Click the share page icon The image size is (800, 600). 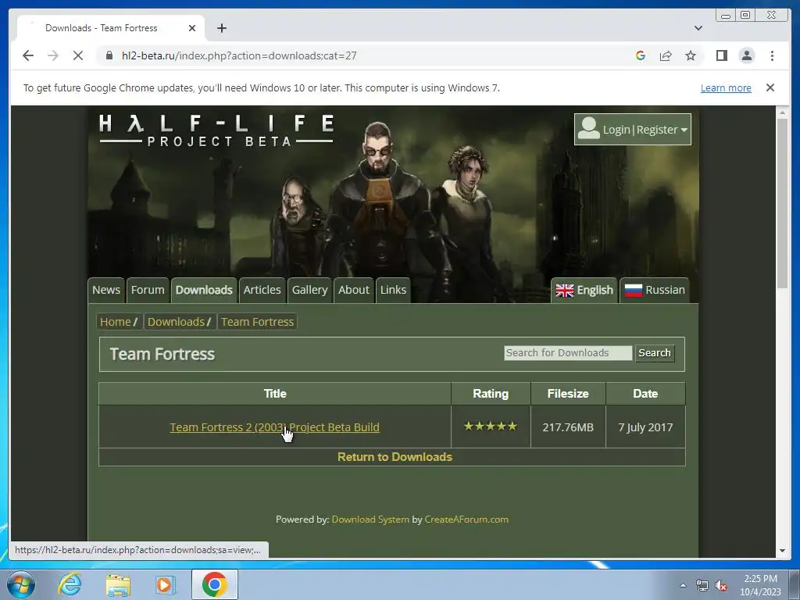pos(666,55)
